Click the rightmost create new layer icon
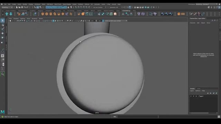The image size is (221, 124). point(217,93)
